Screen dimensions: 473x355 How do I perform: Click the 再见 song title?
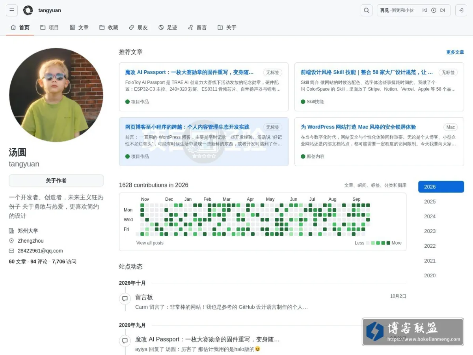384,10
